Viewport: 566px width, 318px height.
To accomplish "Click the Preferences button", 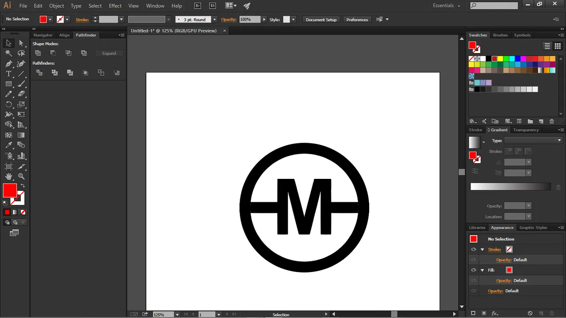I will [357, 19].
